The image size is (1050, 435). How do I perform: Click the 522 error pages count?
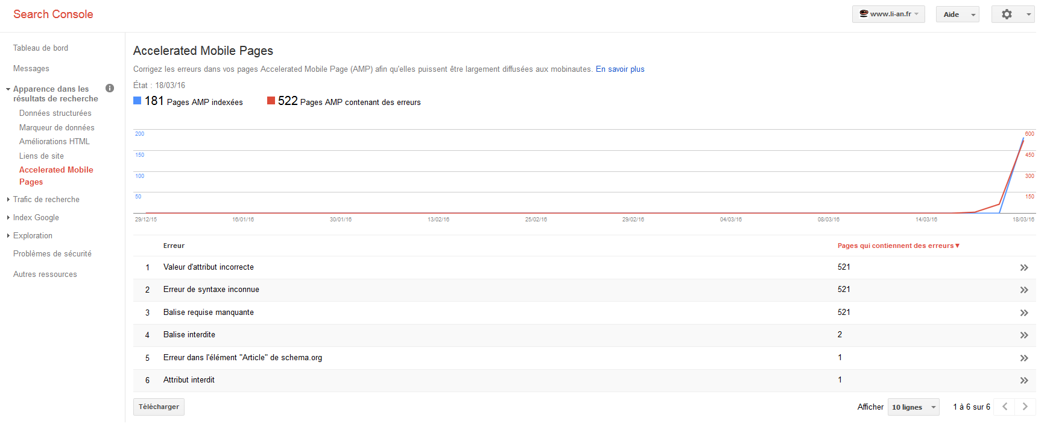tap(288, 101)
